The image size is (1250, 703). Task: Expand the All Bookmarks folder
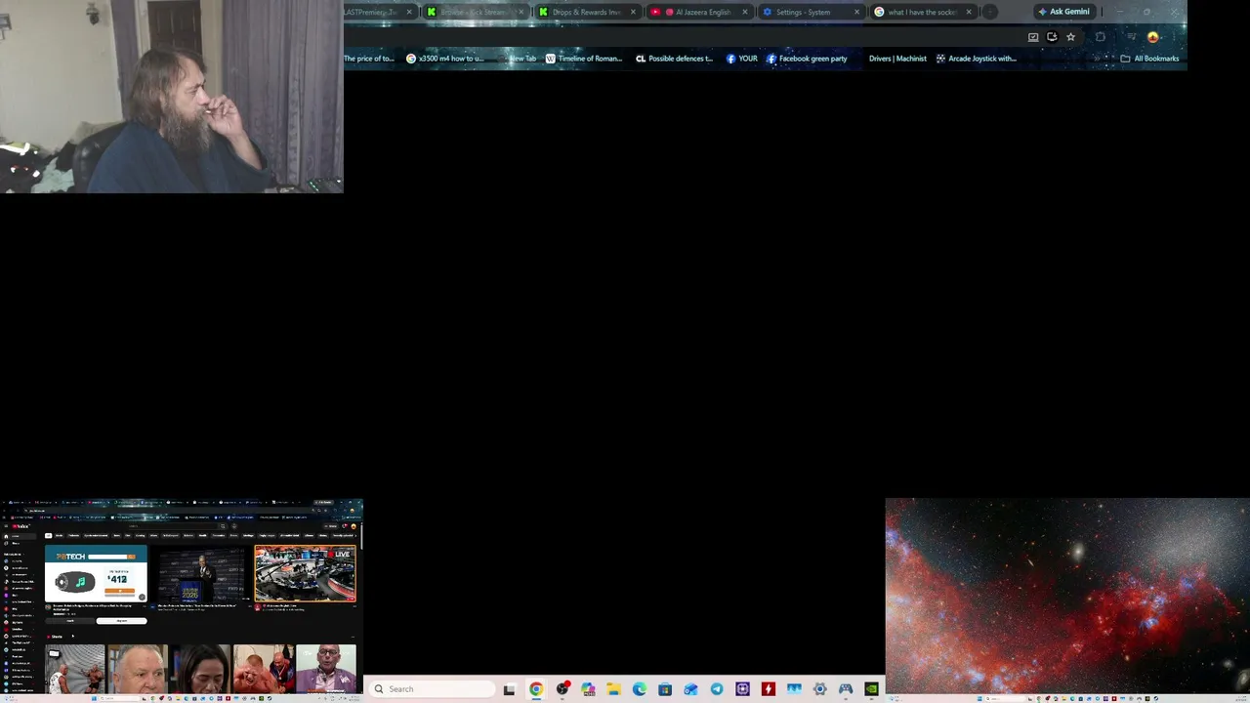[1149, 59]
